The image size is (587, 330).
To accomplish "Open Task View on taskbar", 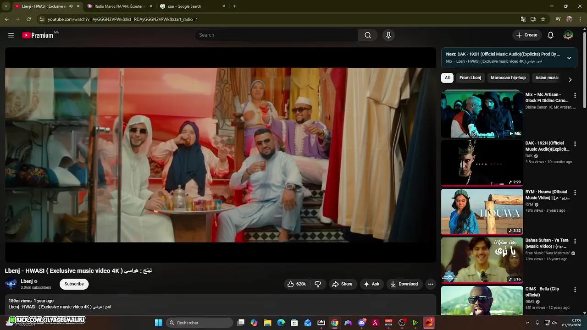I will [x=241, y=323].
